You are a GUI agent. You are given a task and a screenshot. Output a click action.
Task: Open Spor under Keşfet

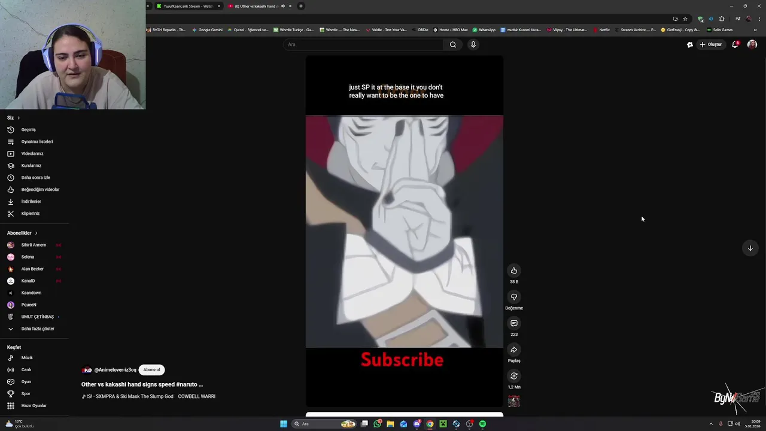tap(35, 394)
